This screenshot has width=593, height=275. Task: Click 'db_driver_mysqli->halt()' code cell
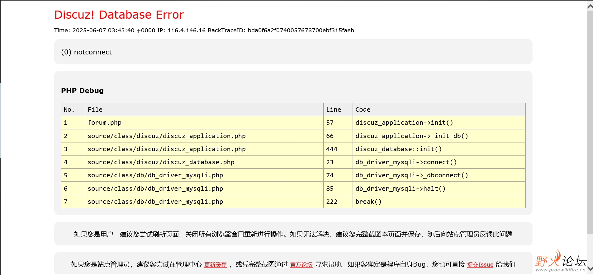(439, 189)
